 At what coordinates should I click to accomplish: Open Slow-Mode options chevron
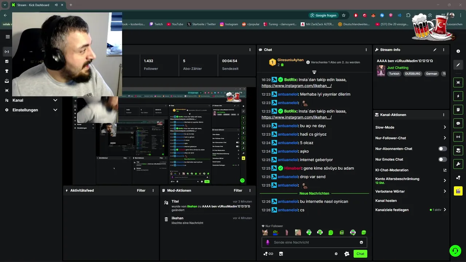click(445, 127)
